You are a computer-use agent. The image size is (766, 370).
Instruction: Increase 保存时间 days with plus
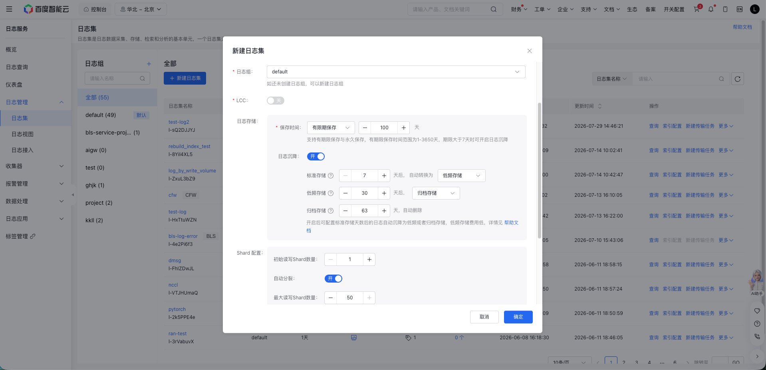click(403, 128)
